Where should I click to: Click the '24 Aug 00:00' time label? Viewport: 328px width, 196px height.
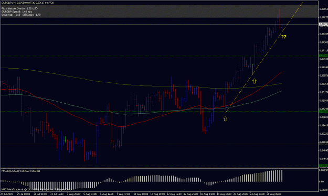(257, 194)
